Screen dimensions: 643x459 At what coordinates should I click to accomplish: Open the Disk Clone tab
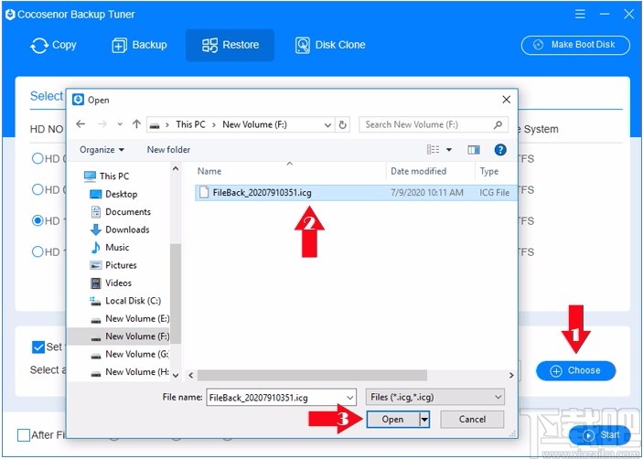[x=330, y=45]
